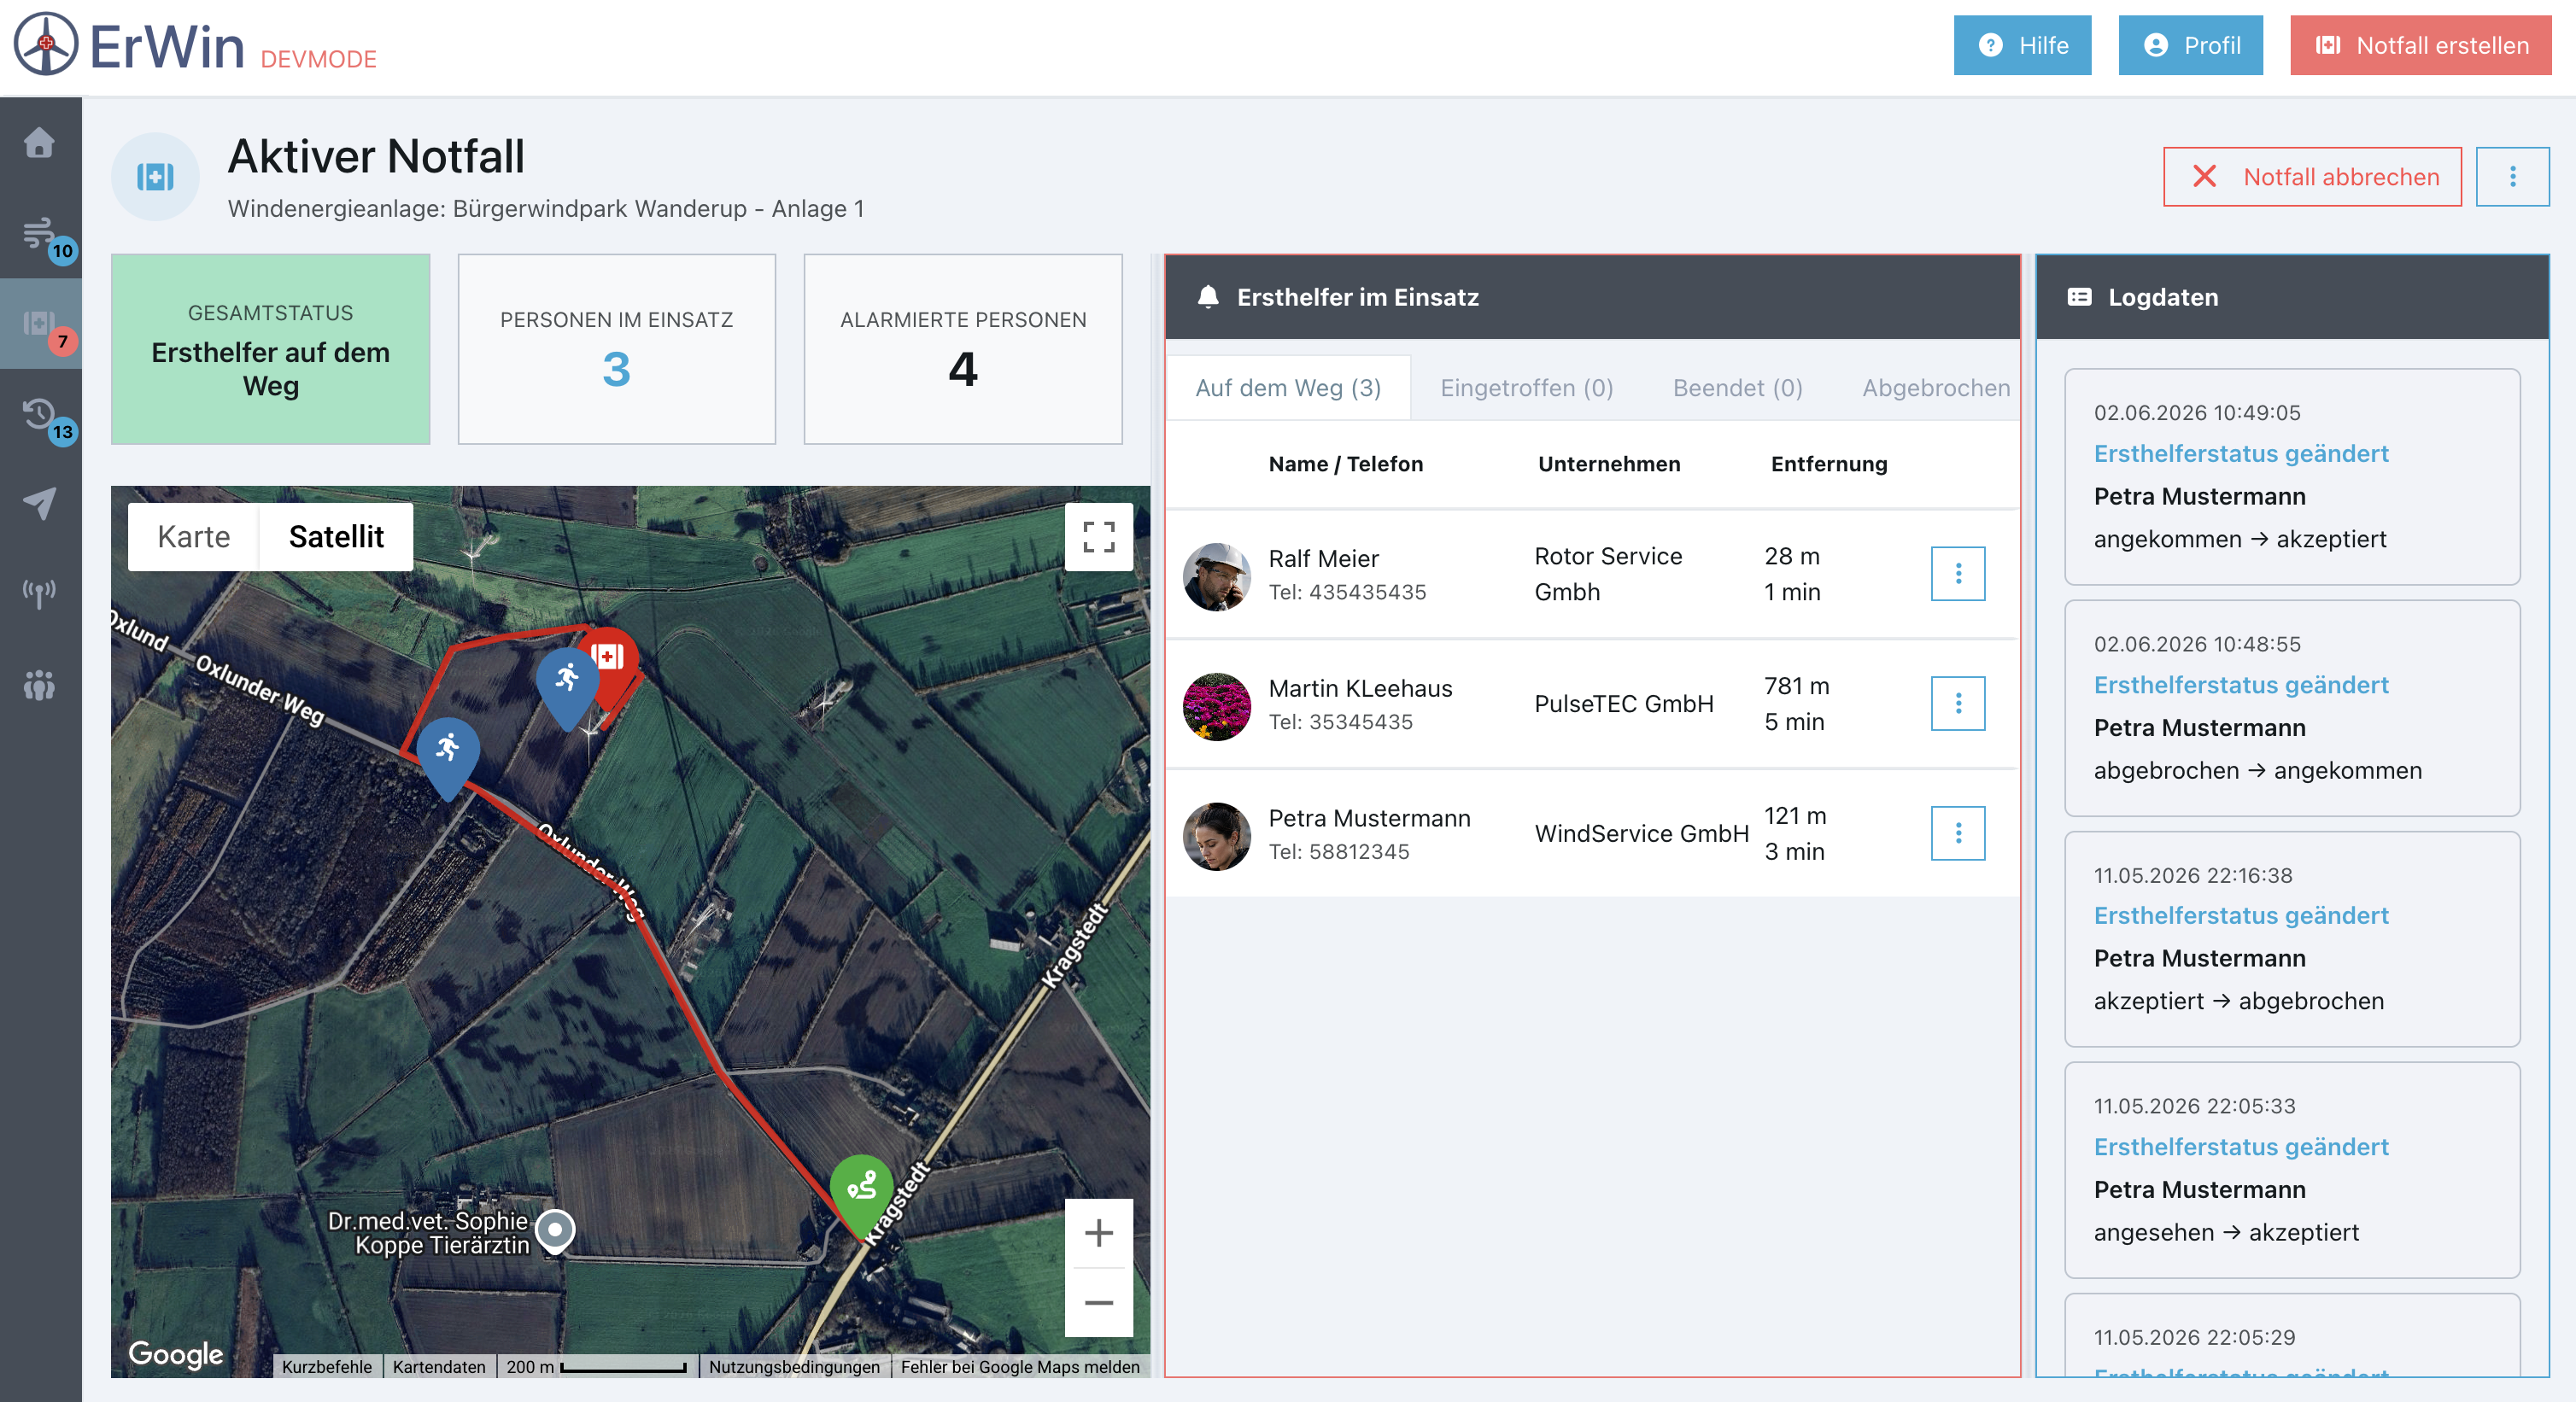The width and height of the screenshot is (2576, 1402).
Task: Switch to the Beendet (0) tab
Action: click(1737, 388)
